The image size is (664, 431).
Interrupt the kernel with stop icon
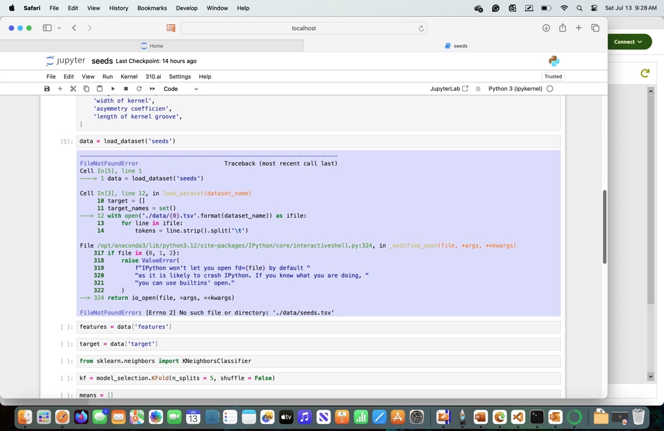tap(126, 89)
